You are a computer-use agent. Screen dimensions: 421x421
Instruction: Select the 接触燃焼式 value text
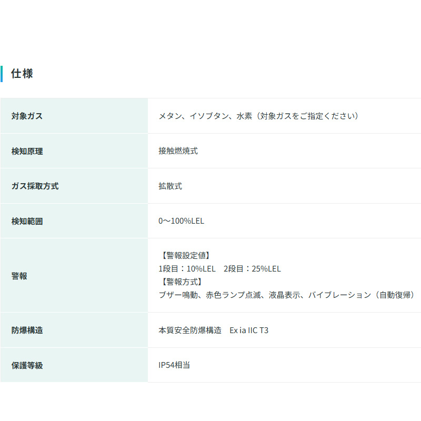point(178,151)
